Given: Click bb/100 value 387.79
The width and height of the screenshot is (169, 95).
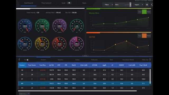Looking at the screenshot, I should click(51, 74).
